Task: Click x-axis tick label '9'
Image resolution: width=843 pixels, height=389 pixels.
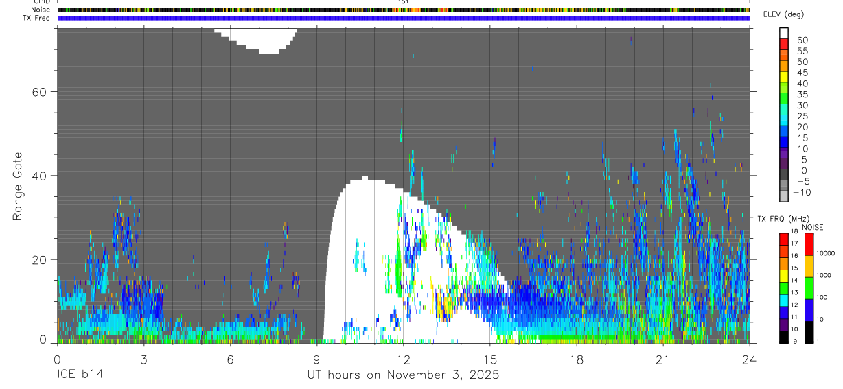Action: (x=316, y=359)
